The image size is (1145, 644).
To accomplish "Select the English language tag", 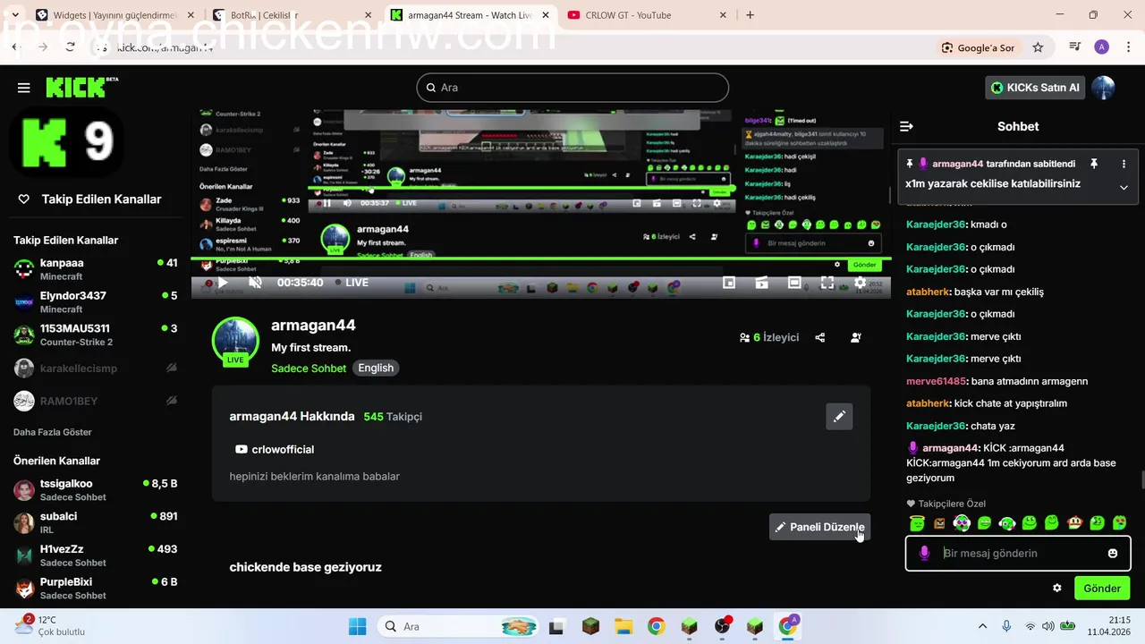I will click(x=376, y=368).
